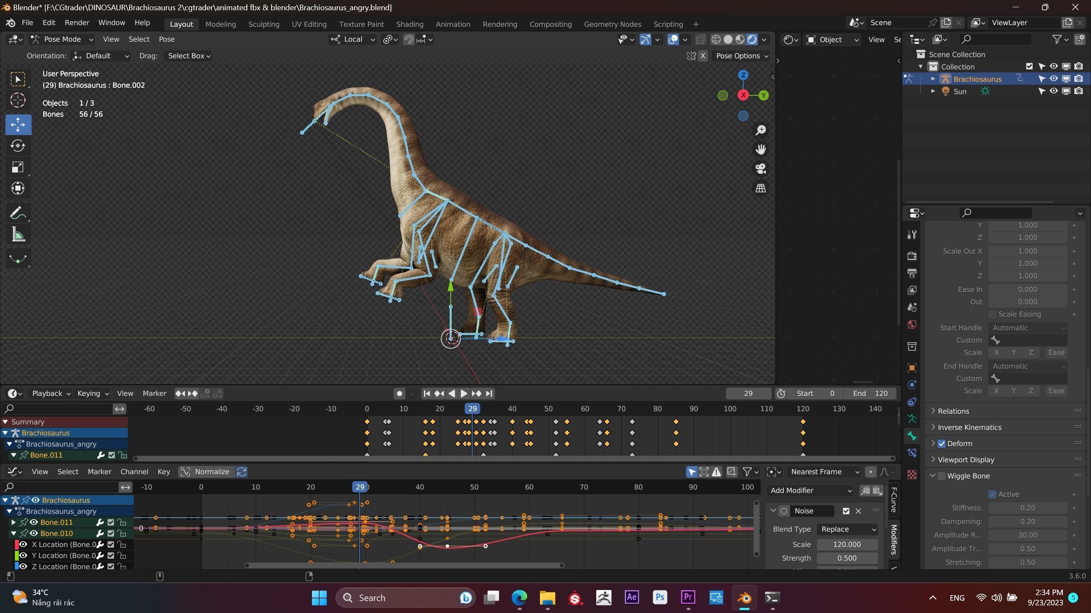Switch to wireframe viewport shading
Viewport: 1091px width, 613px height.
pos(716,40)
